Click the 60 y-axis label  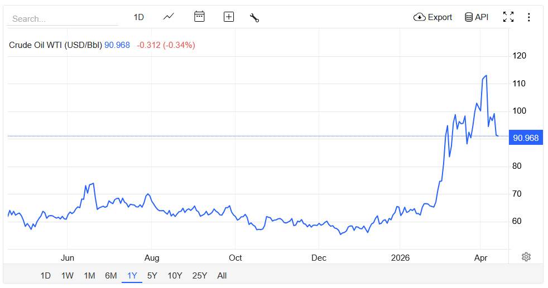click(x=517, y=221)
